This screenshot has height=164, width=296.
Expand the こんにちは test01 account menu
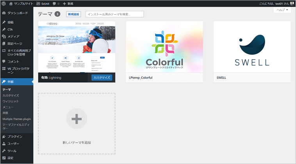(269, 3)
